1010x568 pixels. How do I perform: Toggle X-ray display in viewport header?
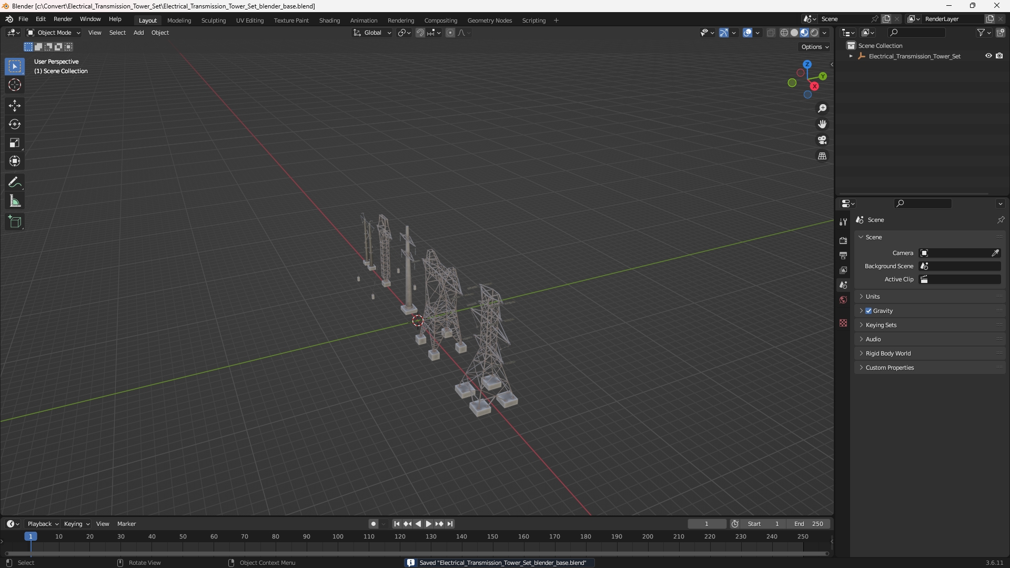[x=771, y=33]
